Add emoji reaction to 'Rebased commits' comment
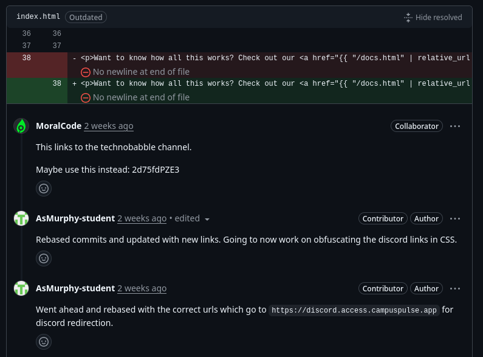Viewport: 483px width, 357px height. (44, 258)
